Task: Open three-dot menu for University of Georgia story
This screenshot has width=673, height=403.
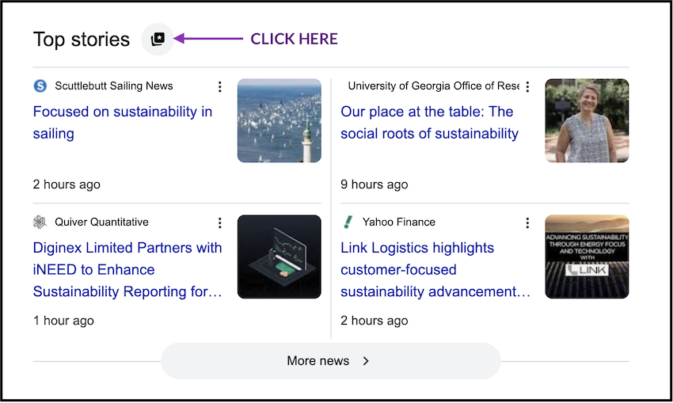Action: 527,87
